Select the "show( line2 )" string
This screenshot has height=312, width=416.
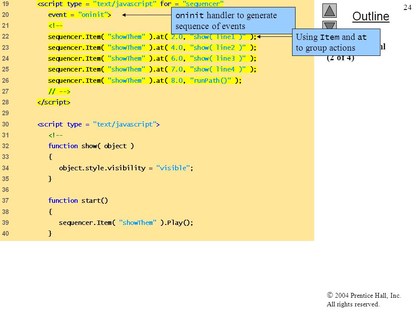[x=218, y=48]
